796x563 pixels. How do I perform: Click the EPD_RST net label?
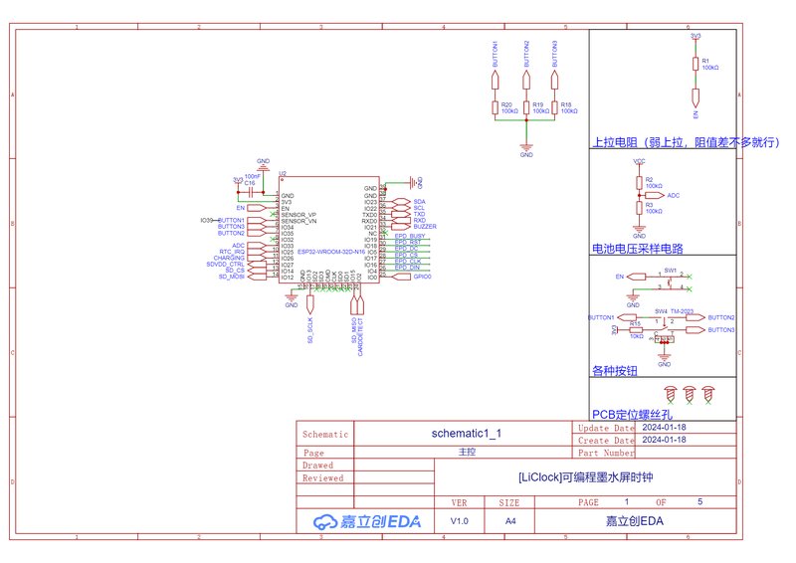pyautogui.click(x=408, y=242)
